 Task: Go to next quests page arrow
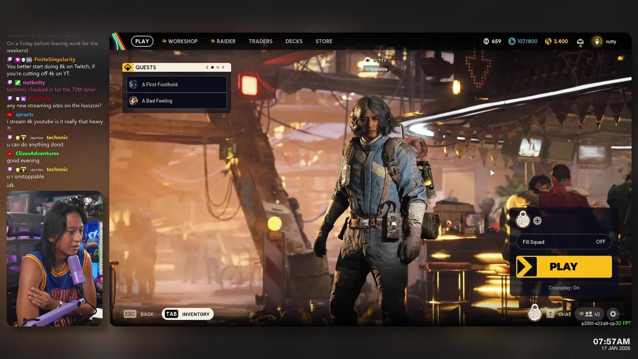point(223,67)
